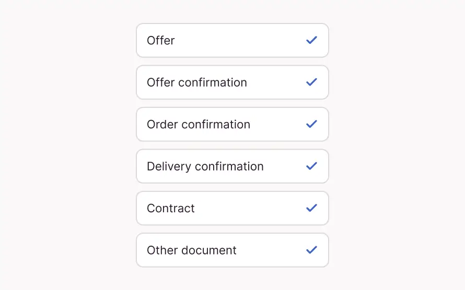Screen dimensions: 465x290
Task: Uncheck the Contract document type
Action: click(x=232, y=208)
